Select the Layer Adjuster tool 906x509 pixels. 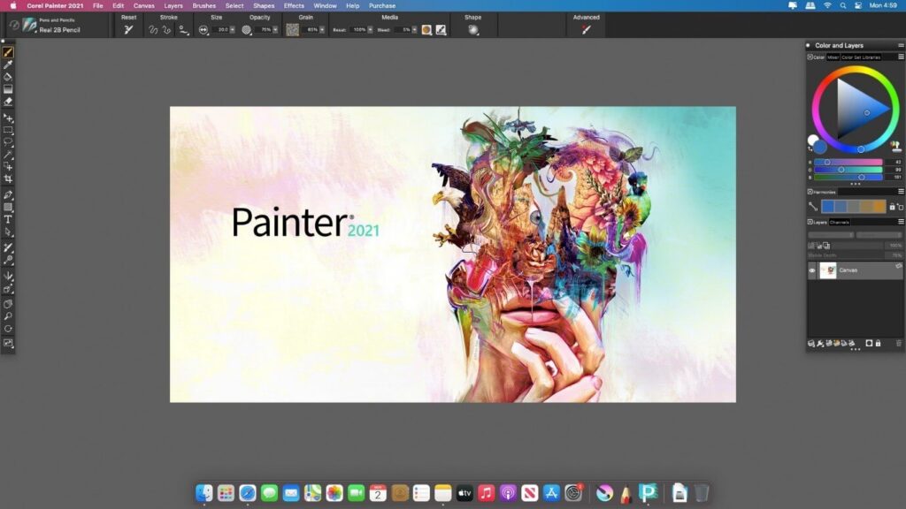pyautogui.click(x=8, y=118)
